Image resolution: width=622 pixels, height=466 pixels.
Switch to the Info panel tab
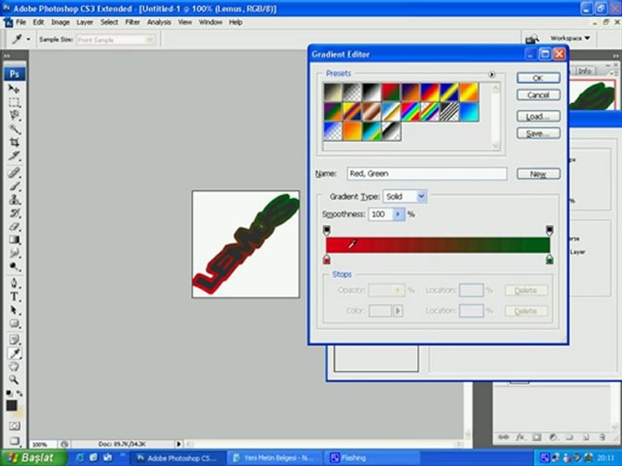(x=584, y=71)
